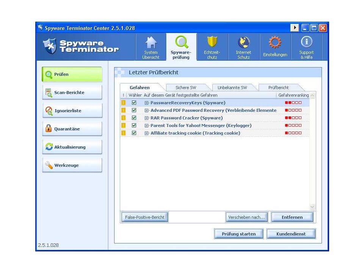Click the '!' column header

tap(124, 95)
